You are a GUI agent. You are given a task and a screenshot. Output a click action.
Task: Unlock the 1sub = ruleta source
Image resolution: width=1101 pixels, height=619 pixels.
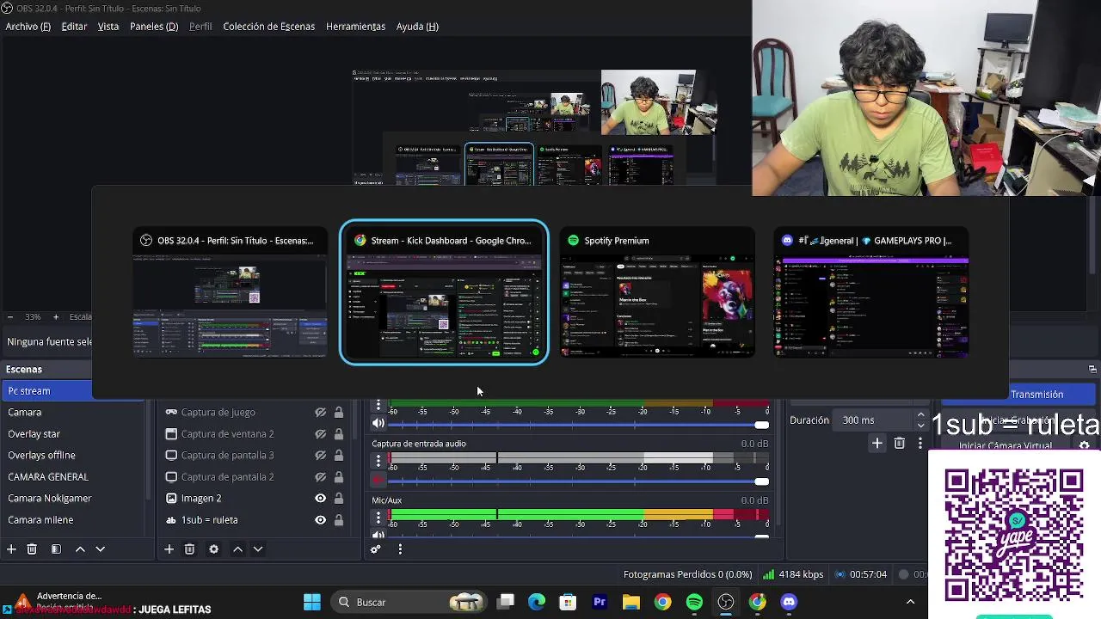pyautogui.click(x=339, y=520)
